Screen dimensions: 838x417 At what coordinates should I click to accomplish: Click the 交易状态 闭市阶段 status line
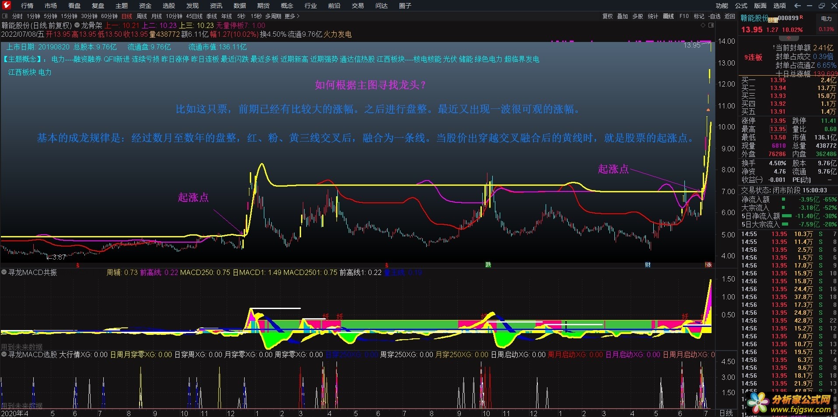[x=784, y=190]
